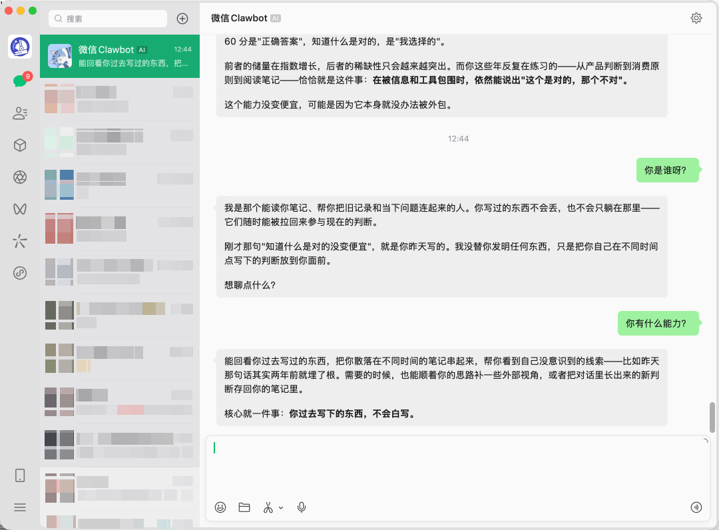Open the emoji picker

(x=220, y=507)
